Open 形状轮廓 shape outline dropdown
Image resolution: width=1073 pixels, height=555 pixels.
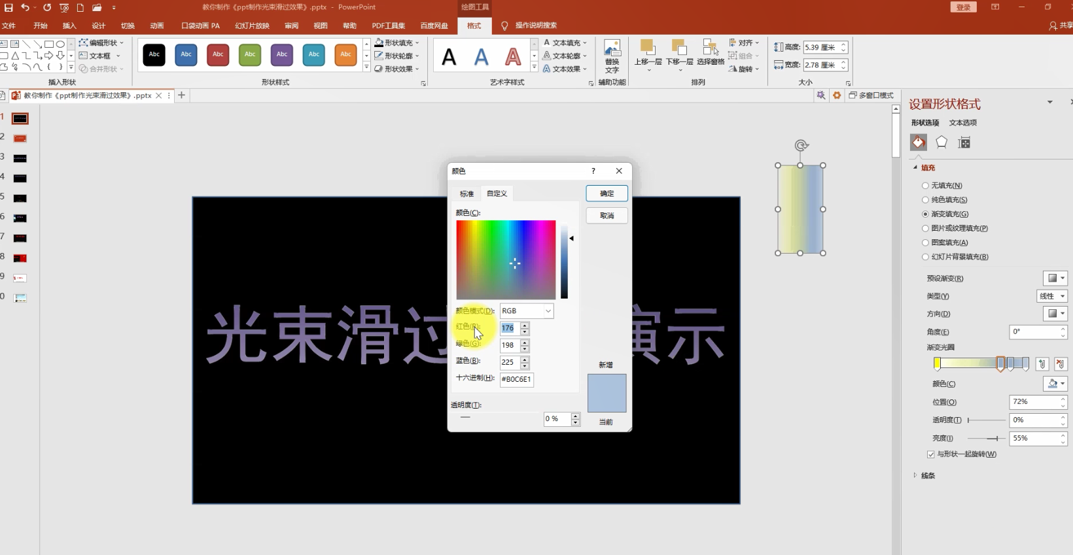[x=398, y=56]
